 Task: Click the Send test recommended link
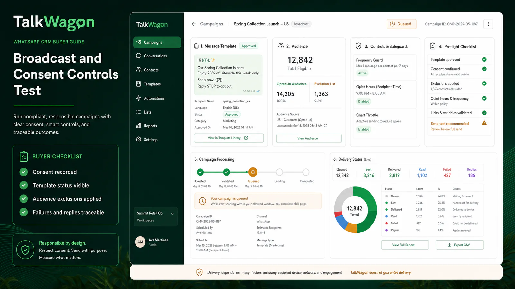(x=450, y=124)
